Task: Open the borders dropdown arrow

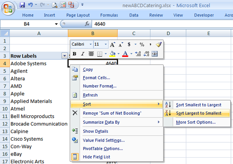Action: point(105,54)
